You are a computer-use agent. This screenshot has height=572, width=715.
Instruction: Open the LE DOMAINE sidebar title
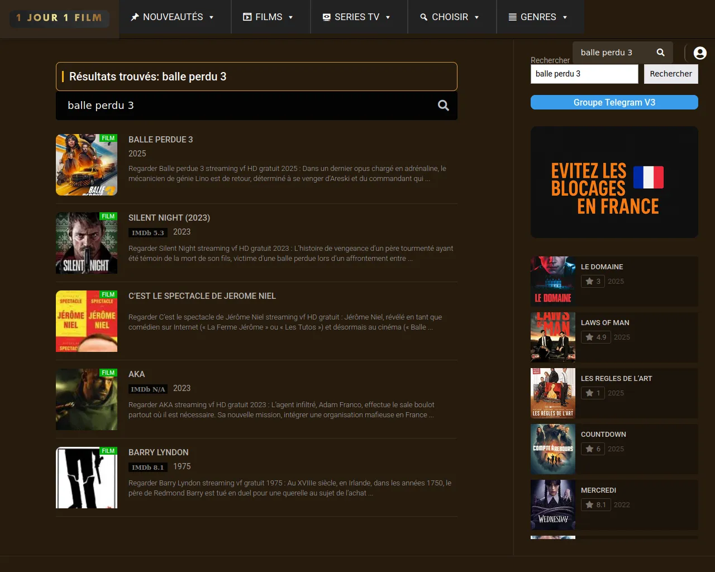pyautogui.click(x=602, y=267)
